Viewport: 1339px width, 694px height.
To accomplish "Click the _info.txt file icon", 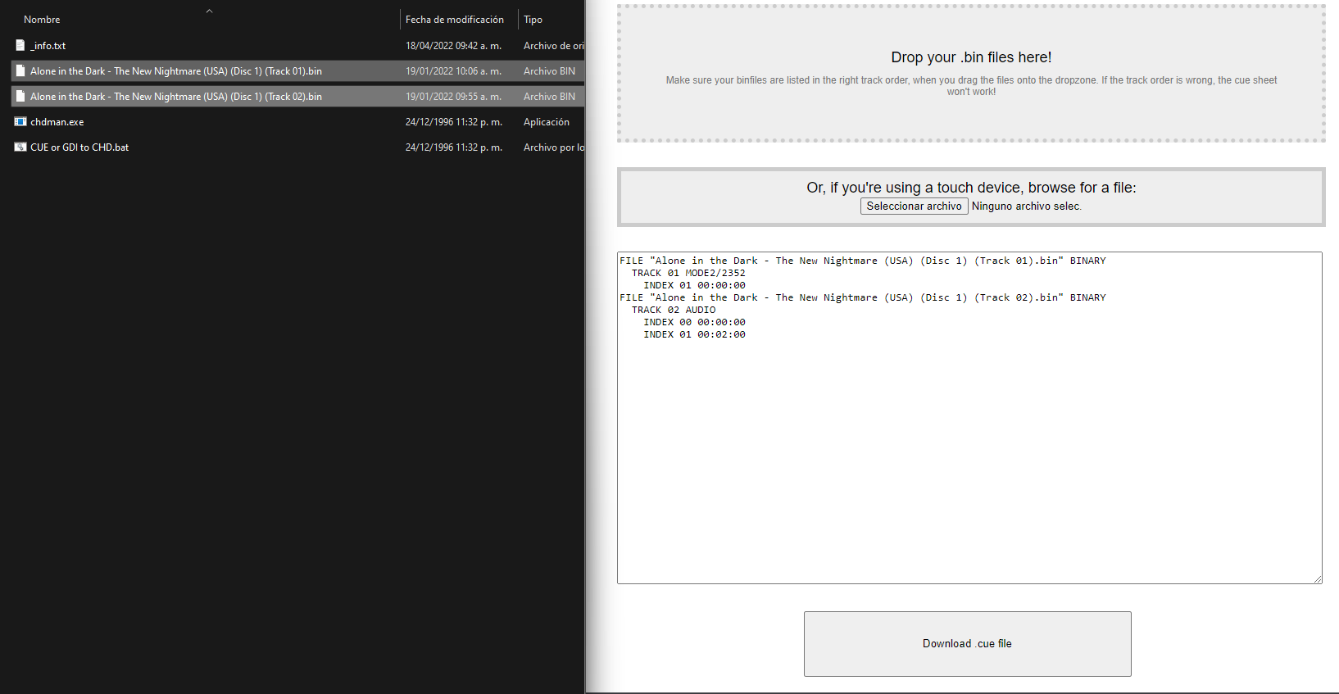I will click(x=20, y=46).
